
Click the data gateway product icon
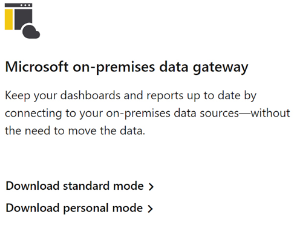(x=22, y=21)
